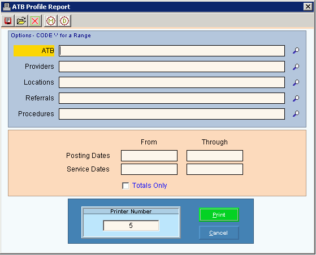Open Procedures lookup magnifier icon

click(x=296, y=113)
